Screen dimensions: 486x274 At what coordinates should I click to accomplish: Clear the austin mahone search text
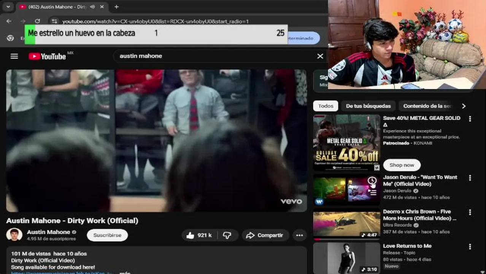click(320, 56)
